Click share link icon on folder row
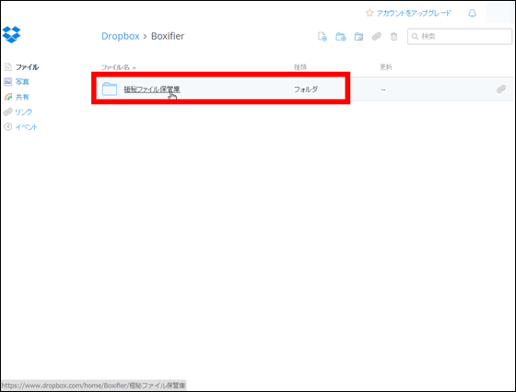This screenshot has width=516, height=392. point(501,89)
